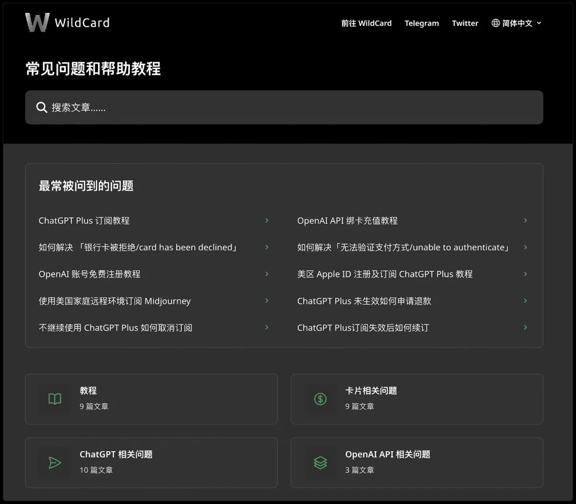Image resolution: width=576 pixels, height=504 pixels.
Task: Click the layers icon on OpenAI API 相关问题 card
Action: [320, 463]
